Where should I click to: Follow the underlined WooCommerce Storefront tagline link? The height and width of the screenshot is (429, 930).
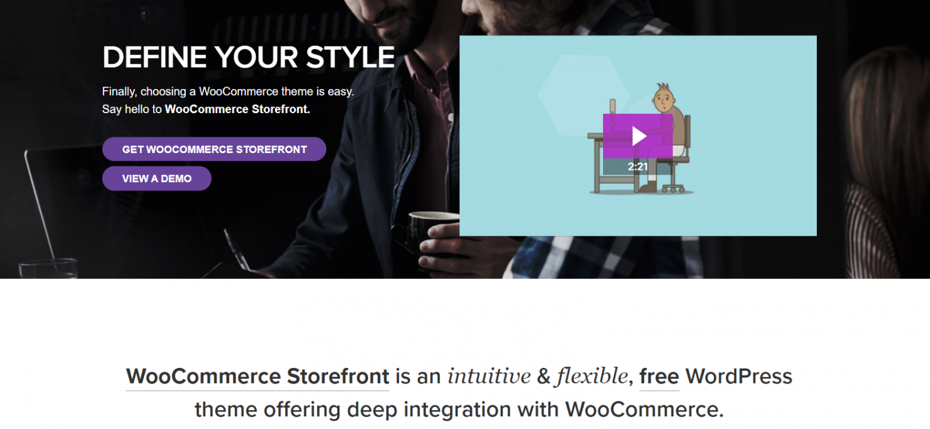click(257, 376)
